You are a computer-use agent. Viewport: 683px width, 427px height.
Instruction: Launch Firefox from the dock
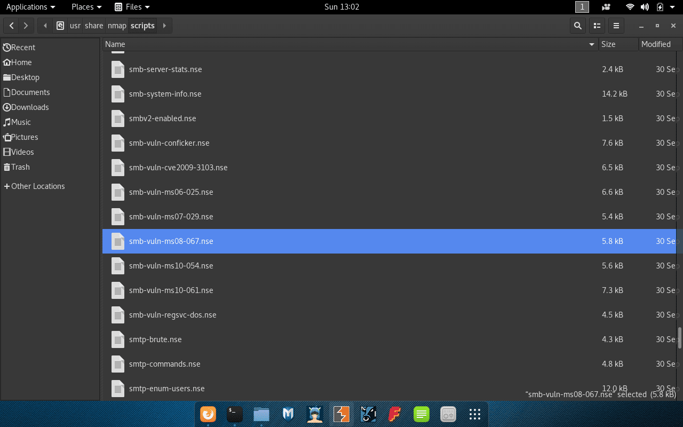208,414
